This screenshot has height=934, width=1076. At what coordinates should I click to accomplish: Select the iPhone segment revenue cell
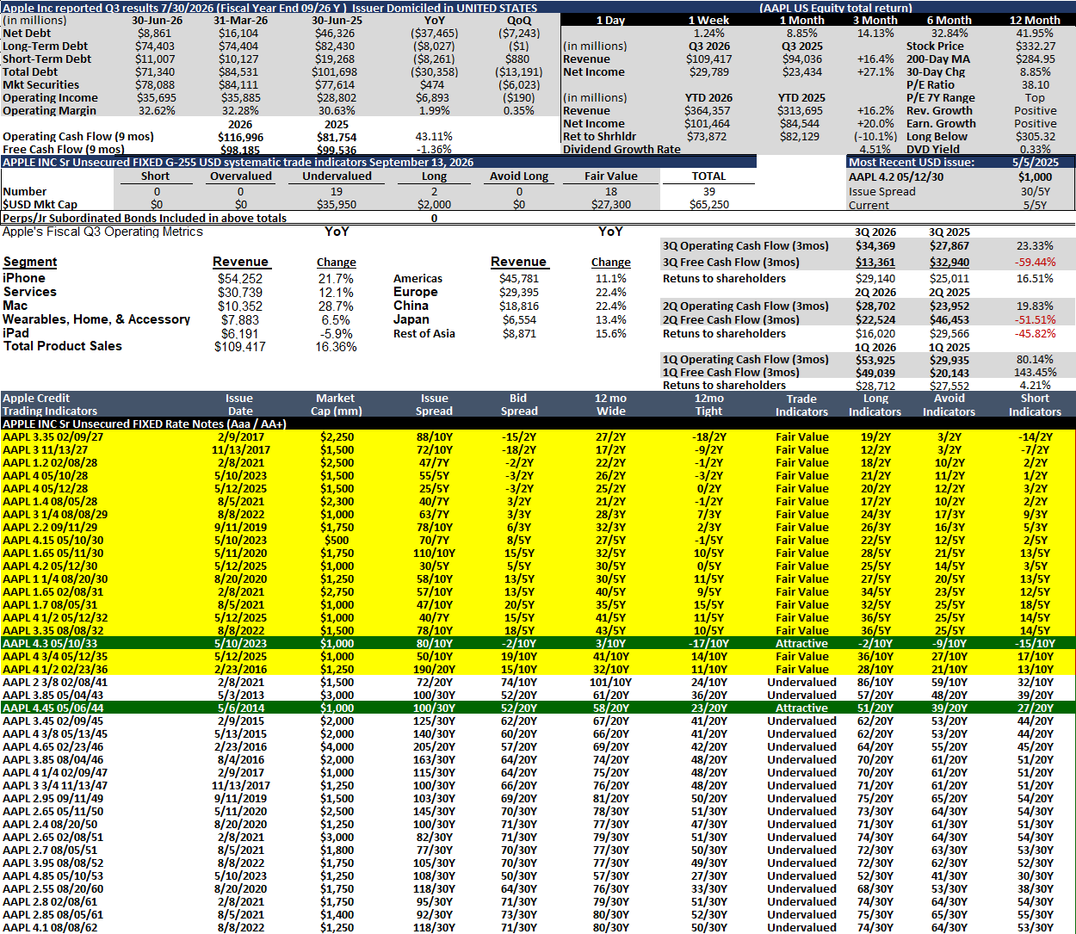tap(240, 279)
